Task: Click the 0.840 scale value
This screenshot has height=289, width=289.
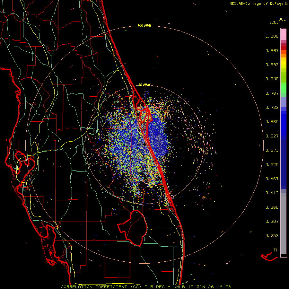Action: (272, 79)
